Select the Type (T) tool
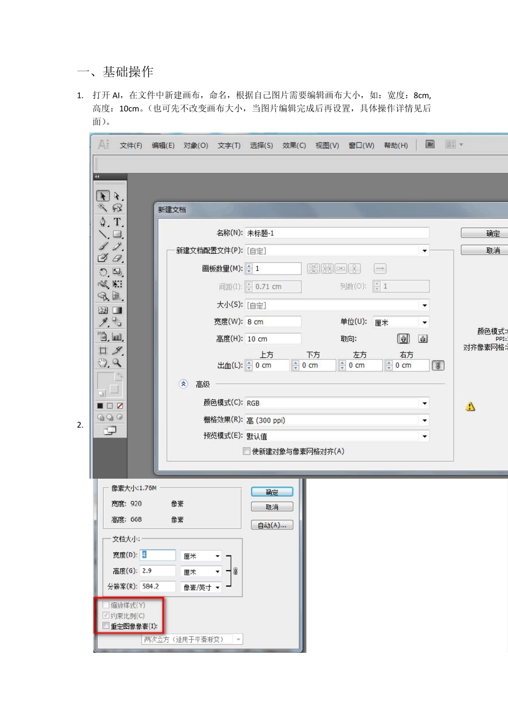 [x=117, y=222]
